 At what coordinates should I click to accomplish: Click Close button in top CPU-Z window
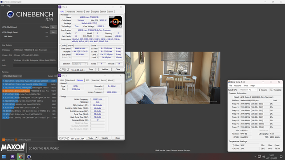(118, 69)
